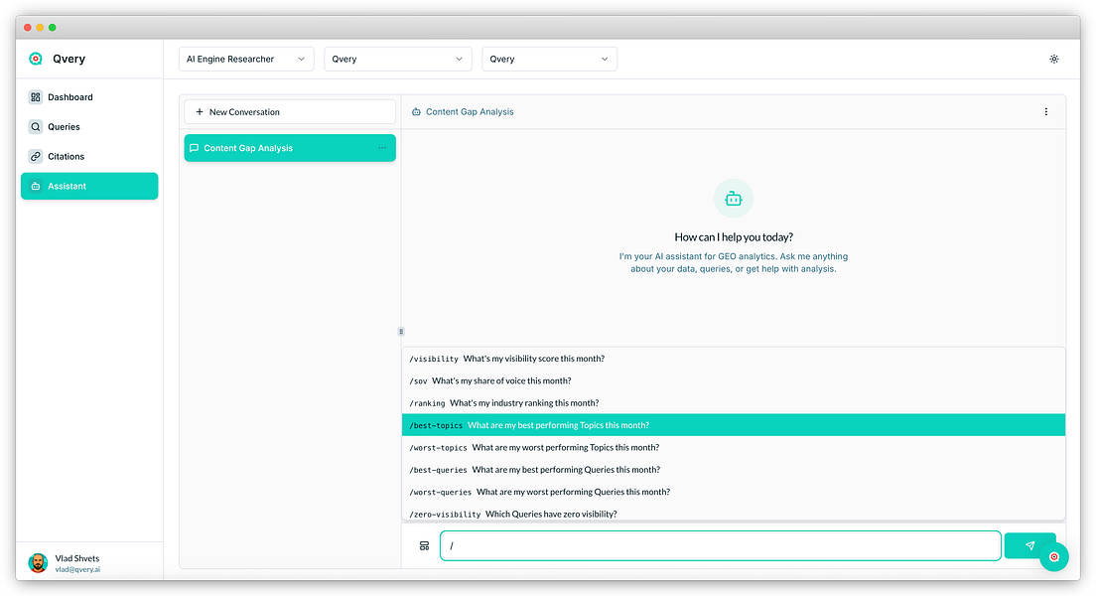Choose the /worst-queries command

(x=734, y=493)
